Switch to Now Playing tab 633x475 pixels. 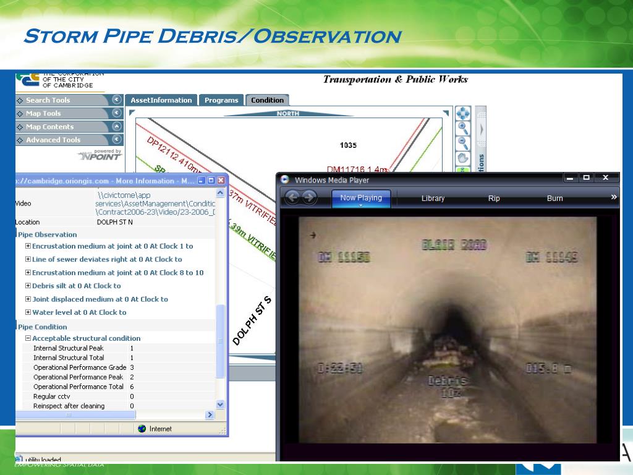361,198
